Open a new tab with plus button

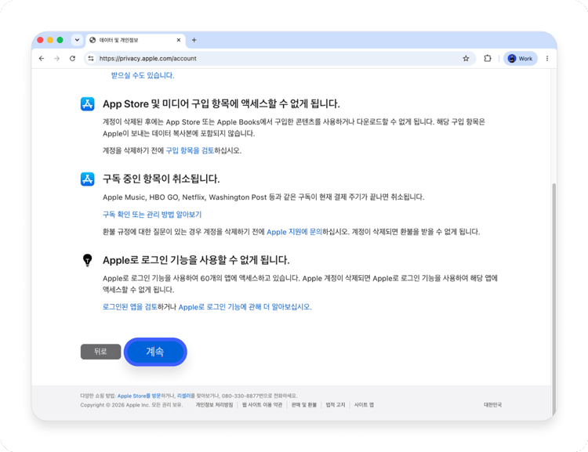pyautogui.click(x=194, y=40)
